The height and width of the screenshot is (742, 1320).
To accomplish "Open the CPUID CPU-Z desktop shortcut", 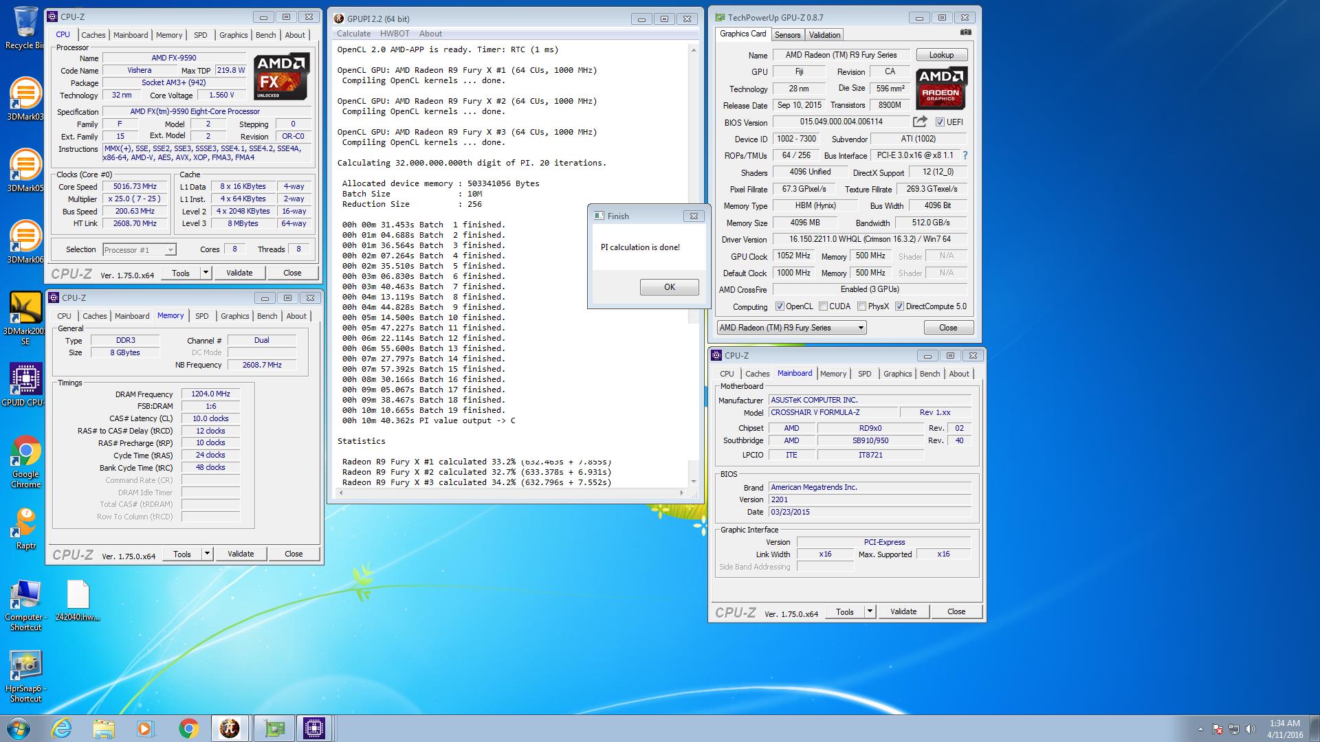I will tap(25, 385).
